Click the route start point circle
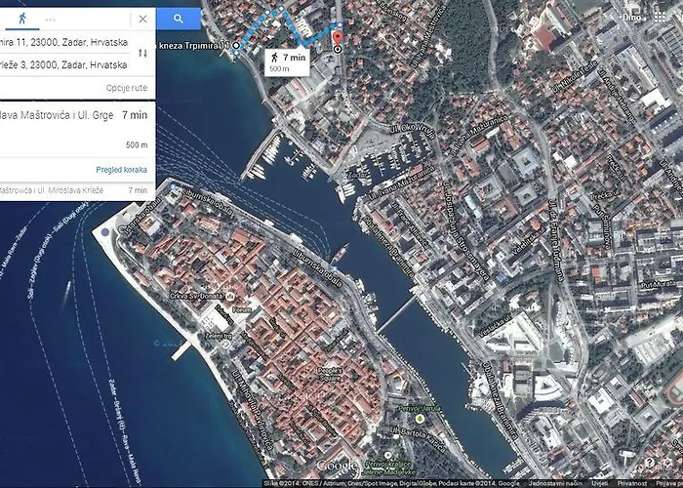The width and height of the screenshot is (683, 488). pos(236,45)
